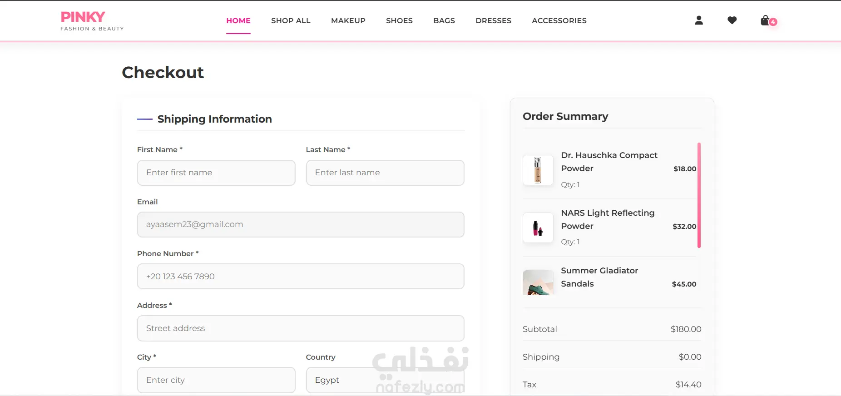Click Dr. Hauschka Compact Powder thumbnail
The height and width of the screenshot is (396, 841).
538,170
